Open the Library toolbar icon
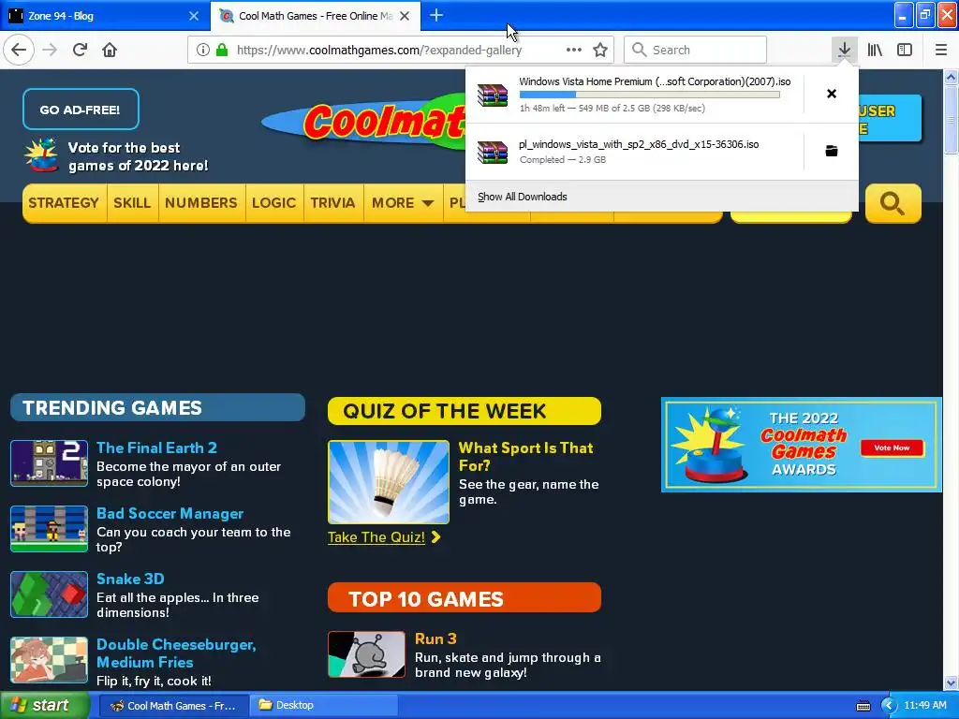This screenshot has width=959, height=719. (875, 50)
